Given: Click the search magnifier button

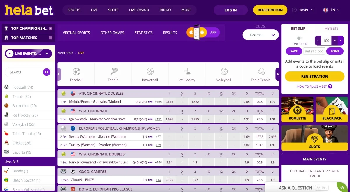Looking at the screenshot, I should (47, 72).
